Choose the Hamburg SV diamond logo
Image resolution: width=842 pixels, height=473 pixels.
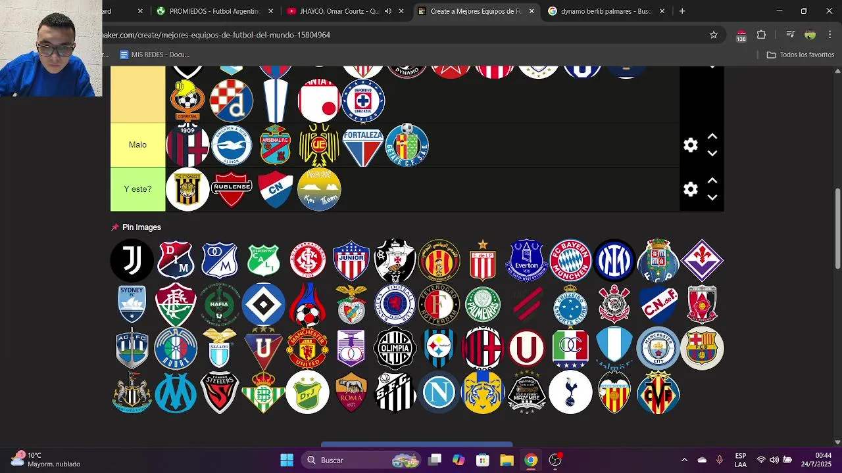tap(263, 304)
